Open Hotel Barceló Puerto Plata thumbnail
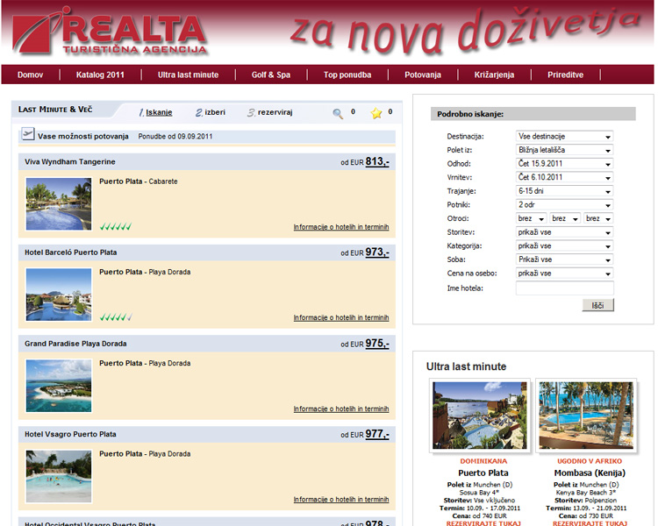The width and height of the screenshot is (658, 526). pyautogui.click(x=59, y=295)
